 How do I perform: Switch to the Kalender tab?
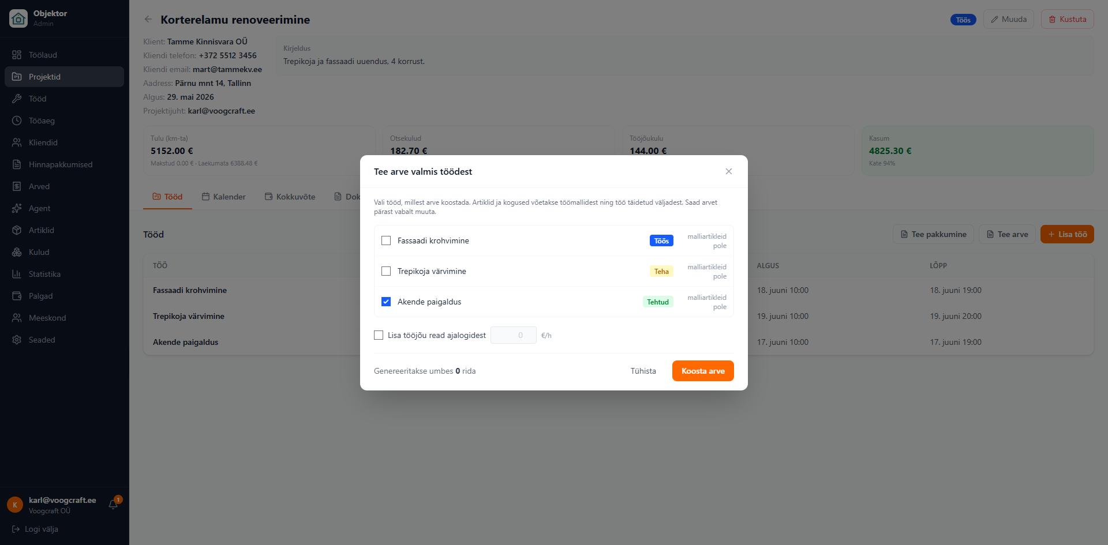coord(223,197)
